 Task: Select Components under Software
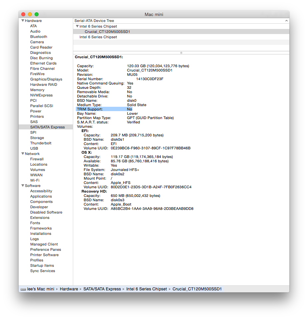42,202
